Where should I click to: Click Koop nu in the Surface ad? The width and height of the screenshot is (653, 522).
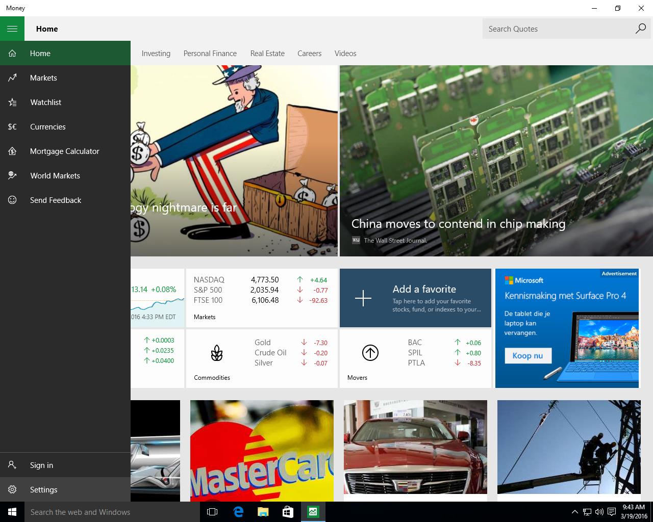coord(528,355)
